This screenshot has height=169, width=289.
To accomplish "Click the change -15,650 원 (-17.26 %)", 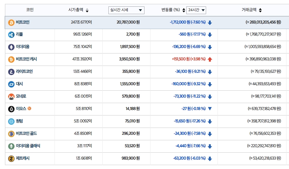I will [189, 121].
